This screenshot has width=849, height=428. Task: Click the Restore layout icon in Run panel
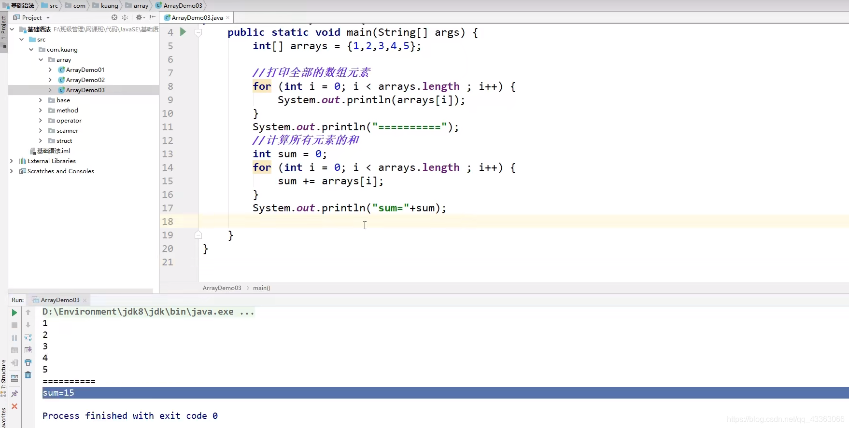(14, 378)
